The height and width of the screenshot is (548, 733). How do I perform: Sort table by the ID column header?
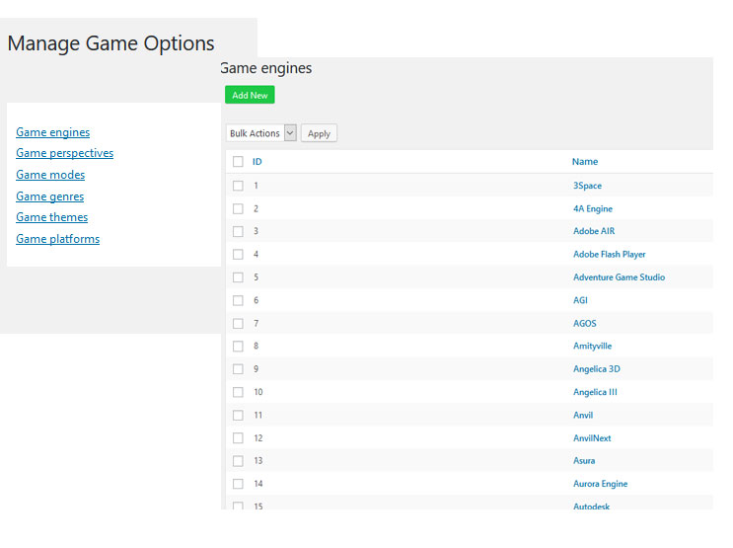tap(257, 162)
